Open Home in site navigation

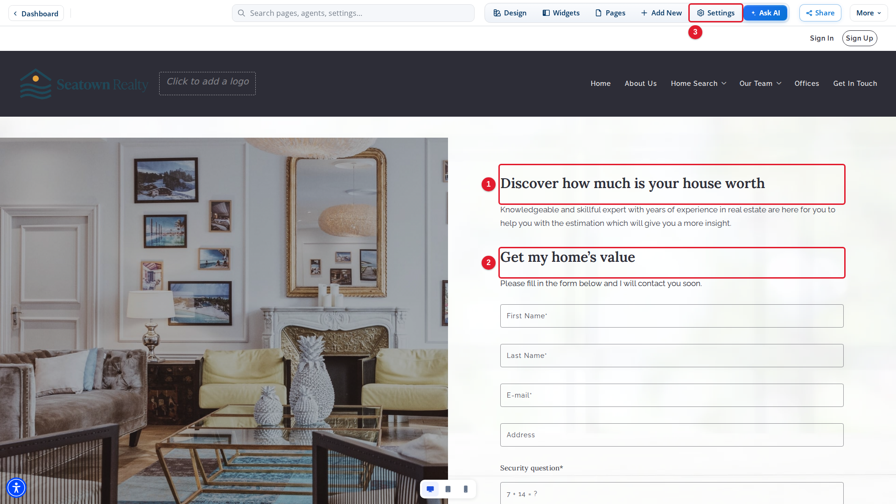point(600,84)
